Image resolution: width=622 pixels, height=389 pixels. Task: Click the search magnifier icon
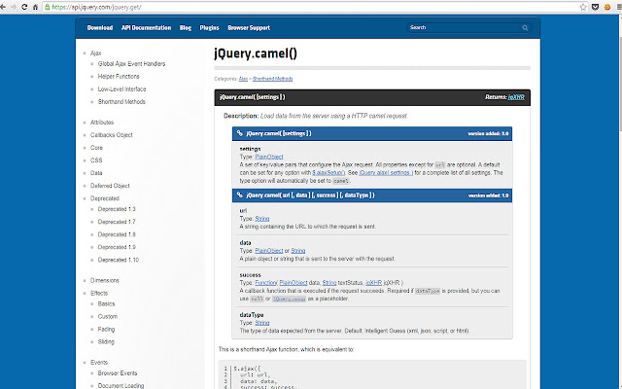pos(525,28)
